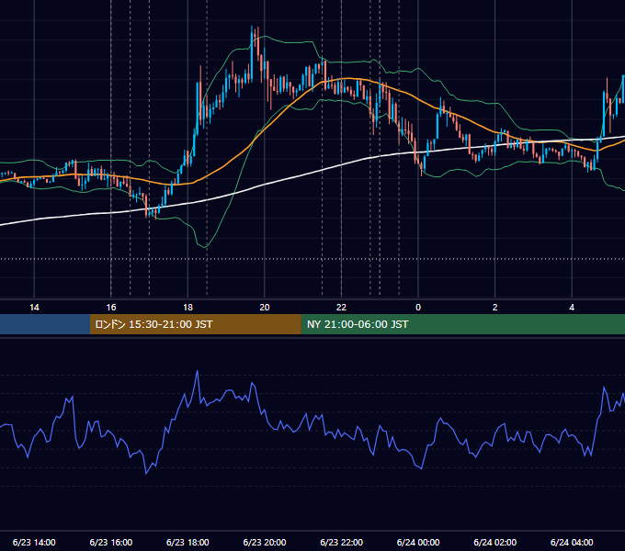This screenshot has width=625, height=551.
Task: Click the '18' hour label on the price chart axis
Action: click(187, 308)
